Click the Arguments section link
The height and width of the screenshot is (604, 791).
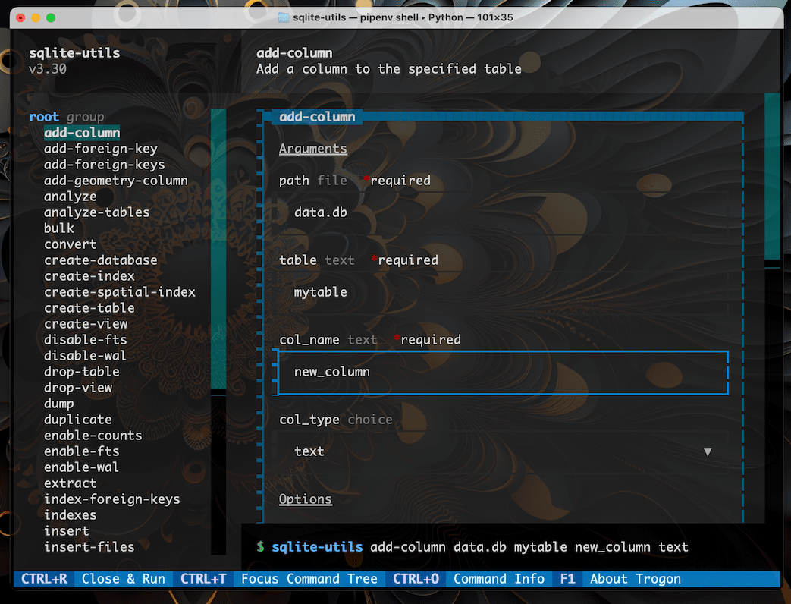(312, 148)
